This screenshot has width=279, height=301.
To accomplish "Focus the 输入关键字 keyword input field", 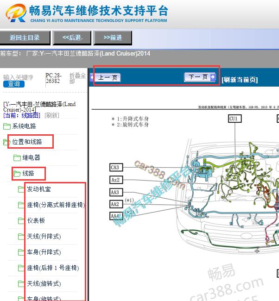I will pos(18,77).
